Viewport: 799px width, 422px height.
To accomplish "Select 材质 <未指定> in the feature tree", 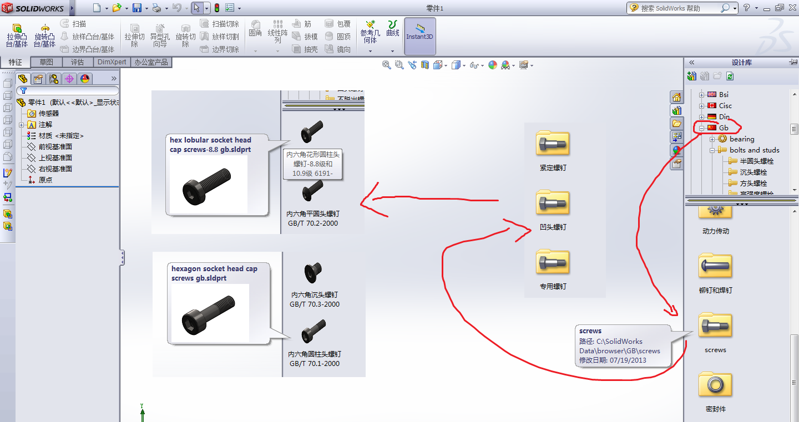I will pyautogui.click(x=61, y=136).
